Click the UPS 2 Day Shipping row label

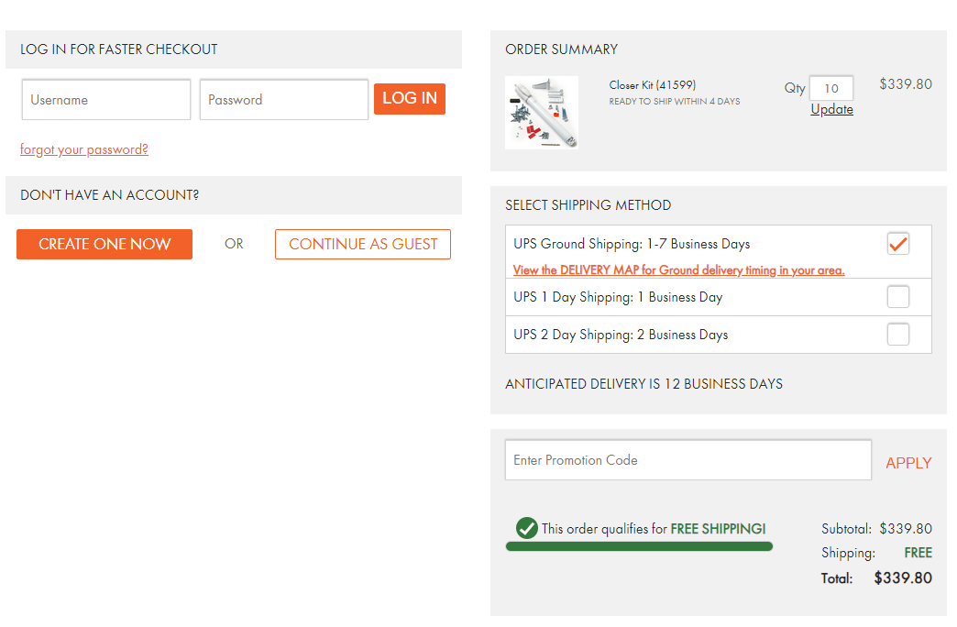(621, 335)
